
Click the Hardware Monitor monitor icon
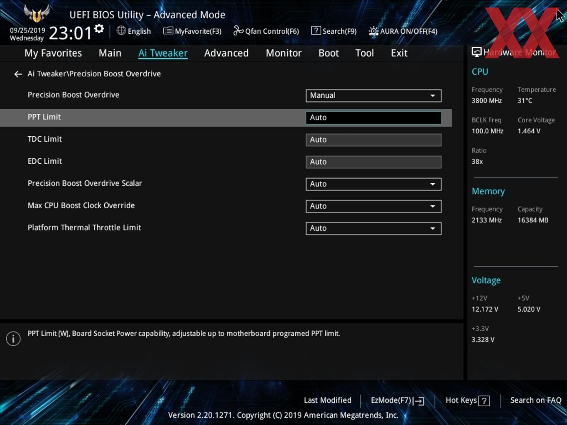pyautogui.click(x=477, y=52)
